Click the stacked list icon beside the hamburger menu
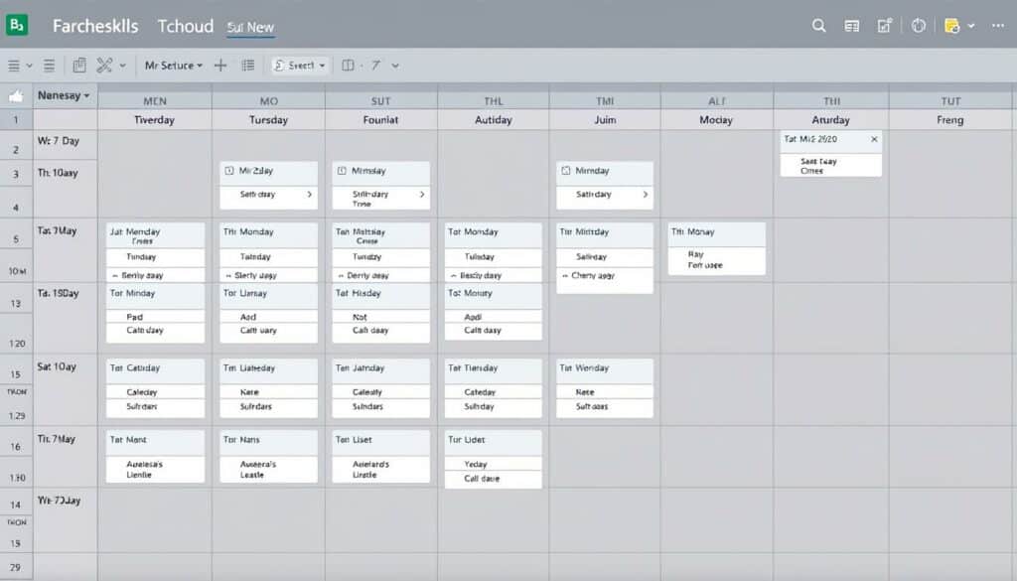Screen dimensions: 1017x581 (49, 66)
